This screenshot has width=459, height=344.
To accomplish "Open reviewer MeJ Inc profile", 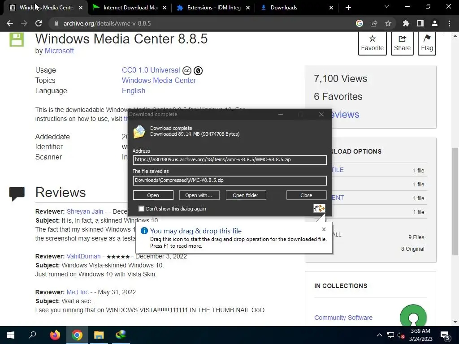I will [77, 292].
